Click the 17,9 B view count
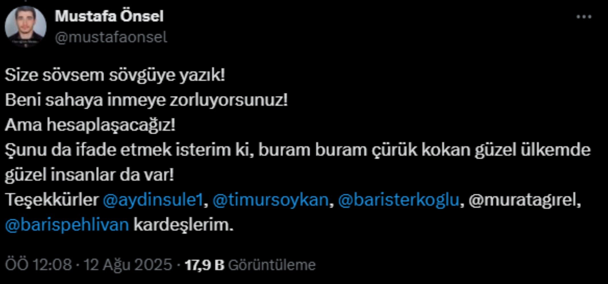The image size is (608, 284). [x=204, y=265]
